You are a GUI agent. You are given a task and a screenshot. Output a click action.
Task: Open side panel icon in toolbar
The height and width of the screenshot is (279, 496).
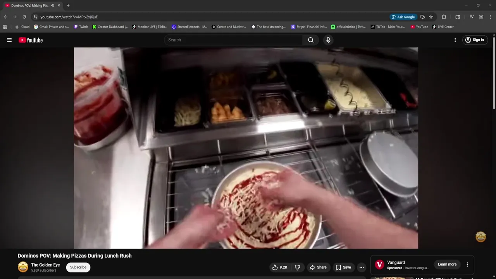(458, 17)
